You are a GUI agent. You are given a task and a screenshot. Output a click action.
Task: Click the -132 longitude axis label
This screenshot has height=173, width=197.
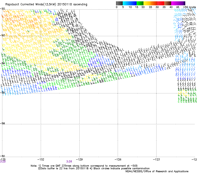[41, 159]
